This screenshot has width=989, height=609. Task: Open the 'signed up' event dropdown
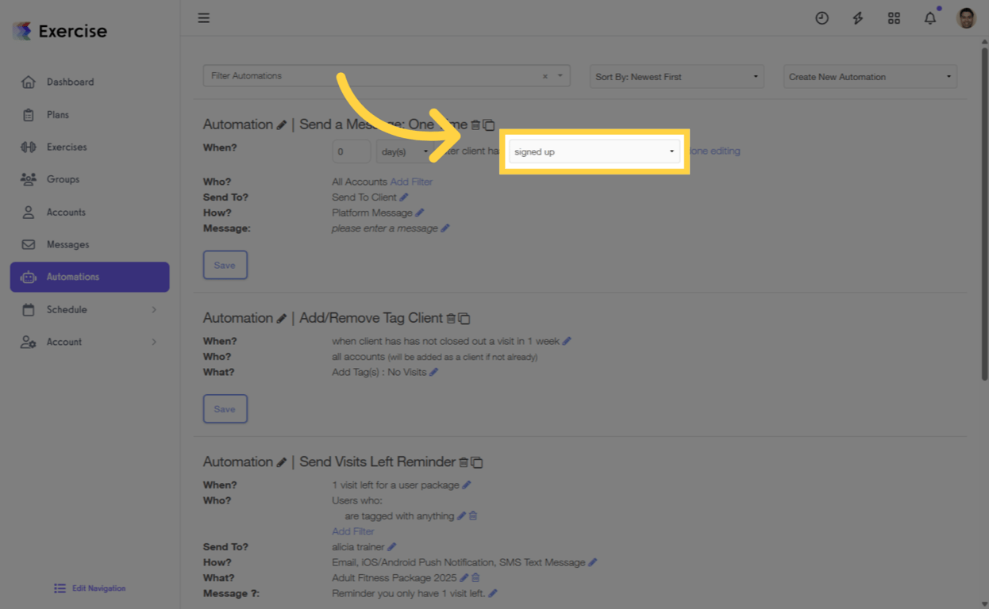(595, 151)
